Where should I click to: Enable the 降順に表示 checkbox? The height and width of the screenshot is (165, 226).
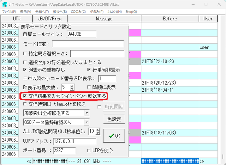89,87
